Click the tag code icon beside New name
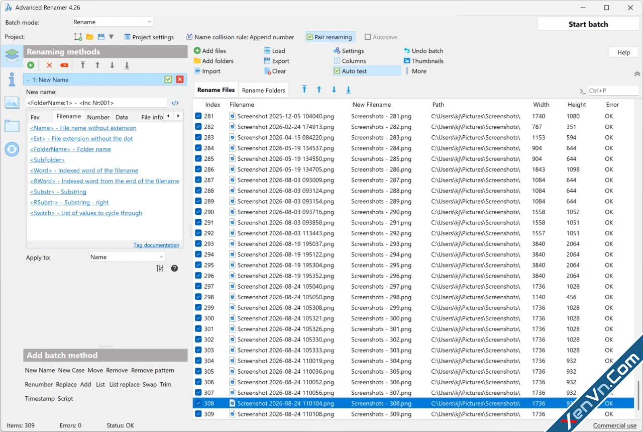The width and height of the screenshot is (643, 432). pyautogui.click(x=175, y=103)
